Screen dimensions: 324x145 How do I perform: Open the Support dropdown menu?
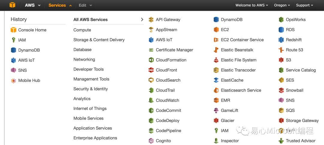304,5
